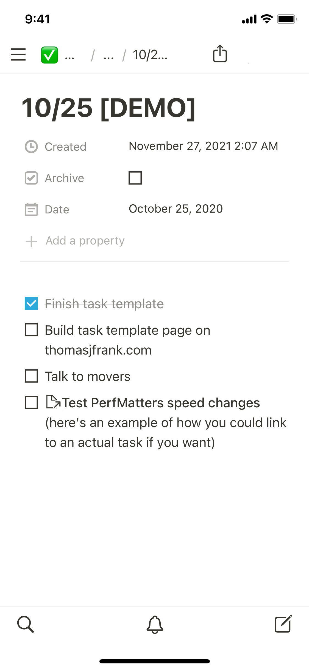This screenshot has width=309, height=670.
Task: Toggle the Archive property checkbox
Action: tap(135, 178)
